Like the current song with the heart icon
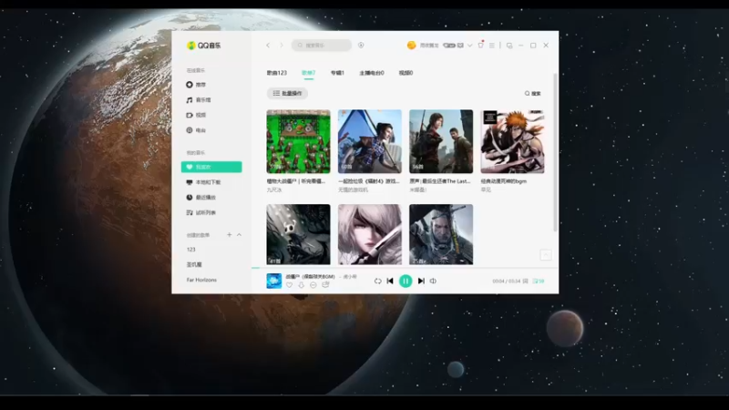The width and height of the screenshot is (729, 410). [289, 285]
